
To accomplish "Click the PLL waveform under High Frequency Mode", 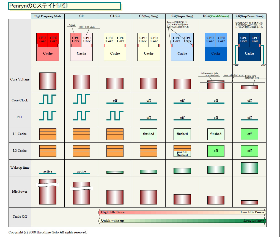I will click(48, 115).
